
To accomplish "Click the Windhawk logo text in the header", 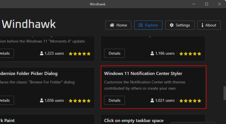I will pos(29,24).
